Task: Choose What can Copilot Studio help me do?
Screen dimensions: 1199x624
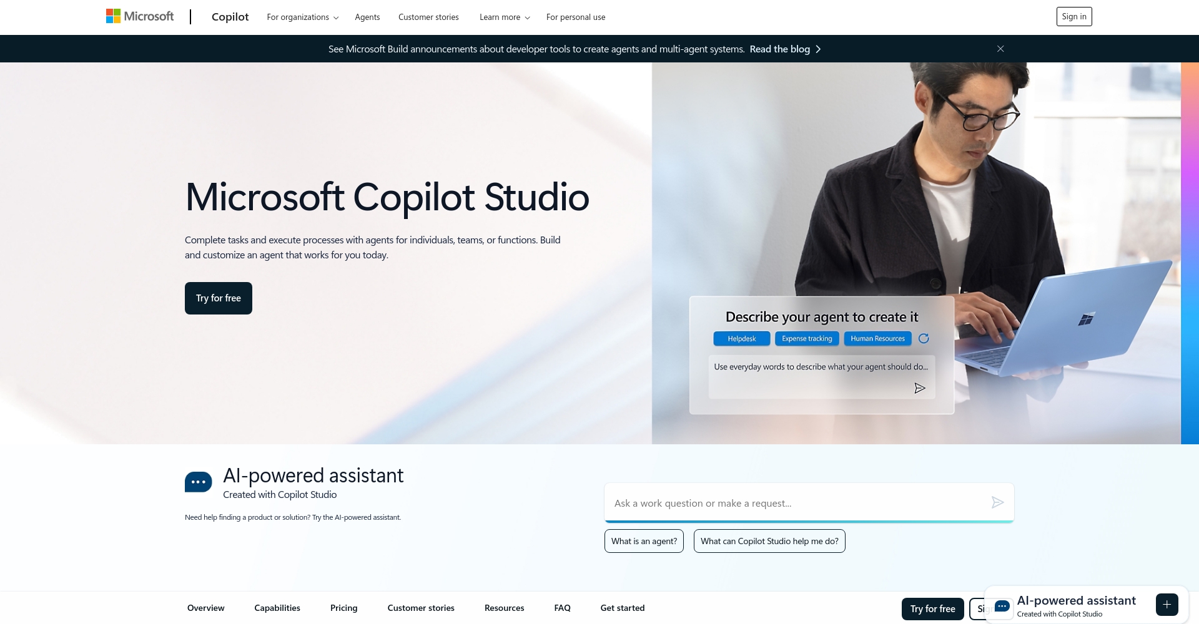Action: coord(769,541)
